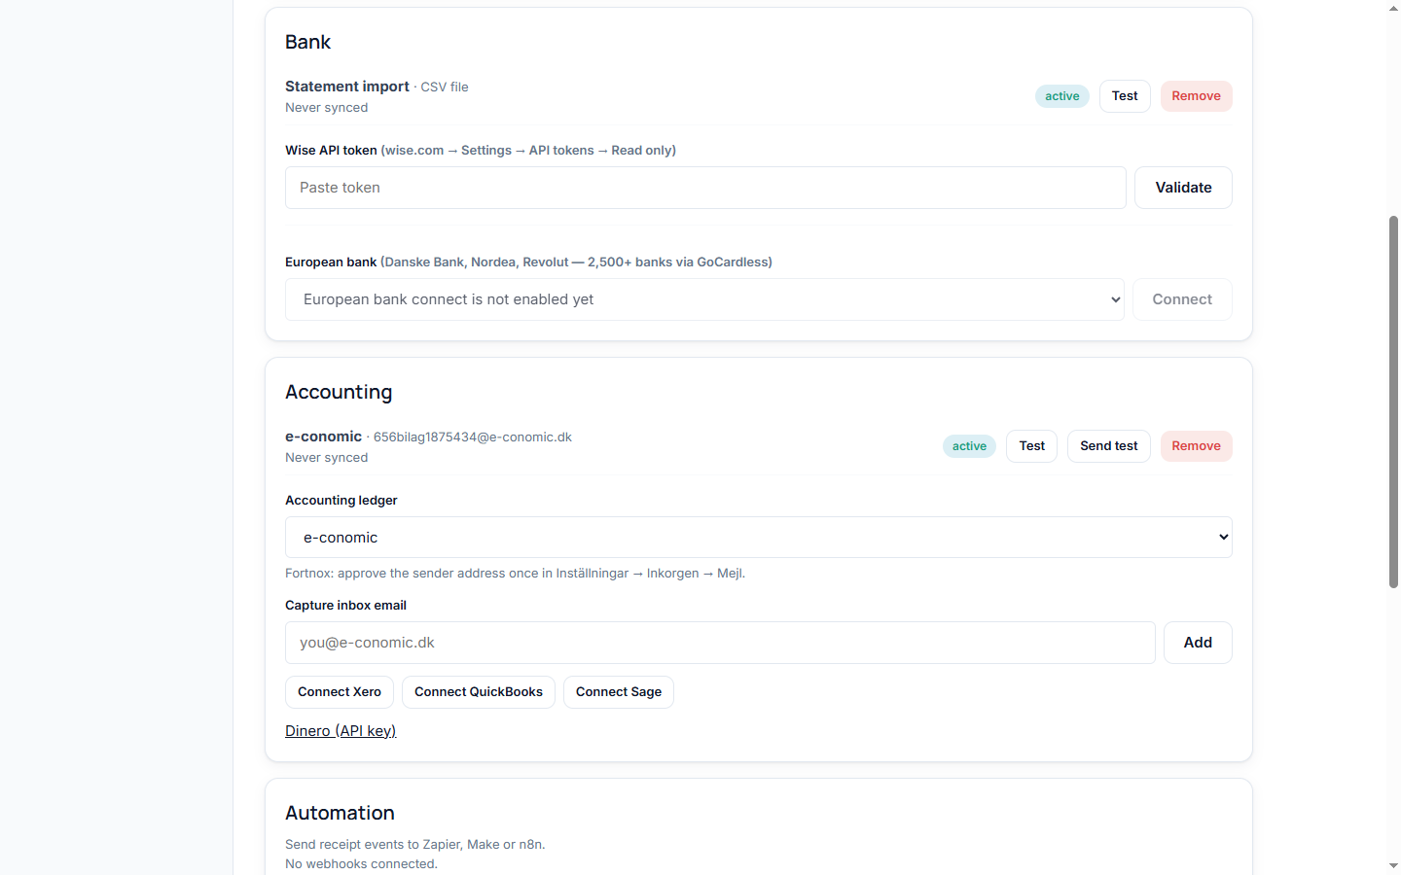The height and width of the screenshot is (875, 1401).
Task: Open the European bank dropdown
Action: 704,299
